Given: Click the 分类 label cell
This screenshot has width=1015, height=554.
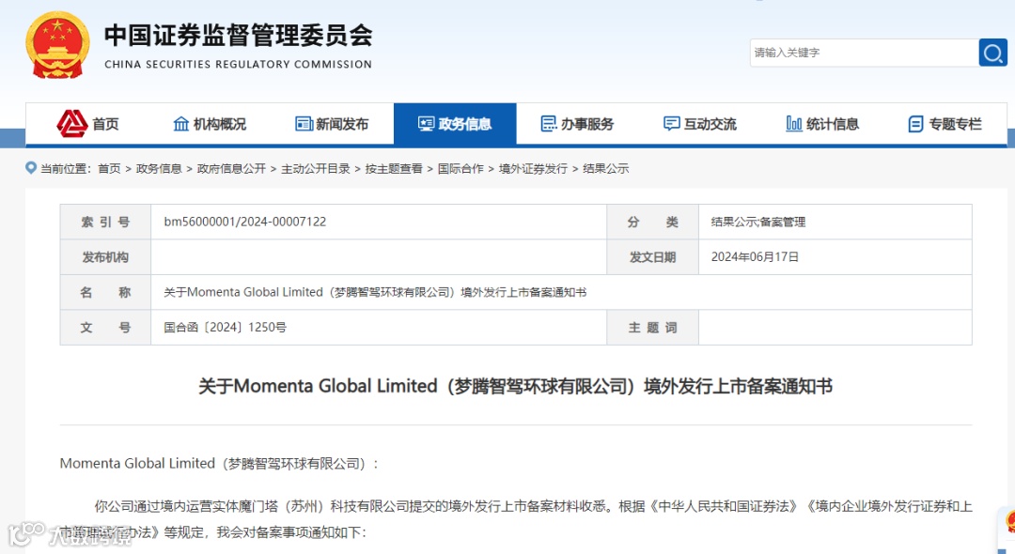Looking at the screenshot, I should click(x=652, y=222).
